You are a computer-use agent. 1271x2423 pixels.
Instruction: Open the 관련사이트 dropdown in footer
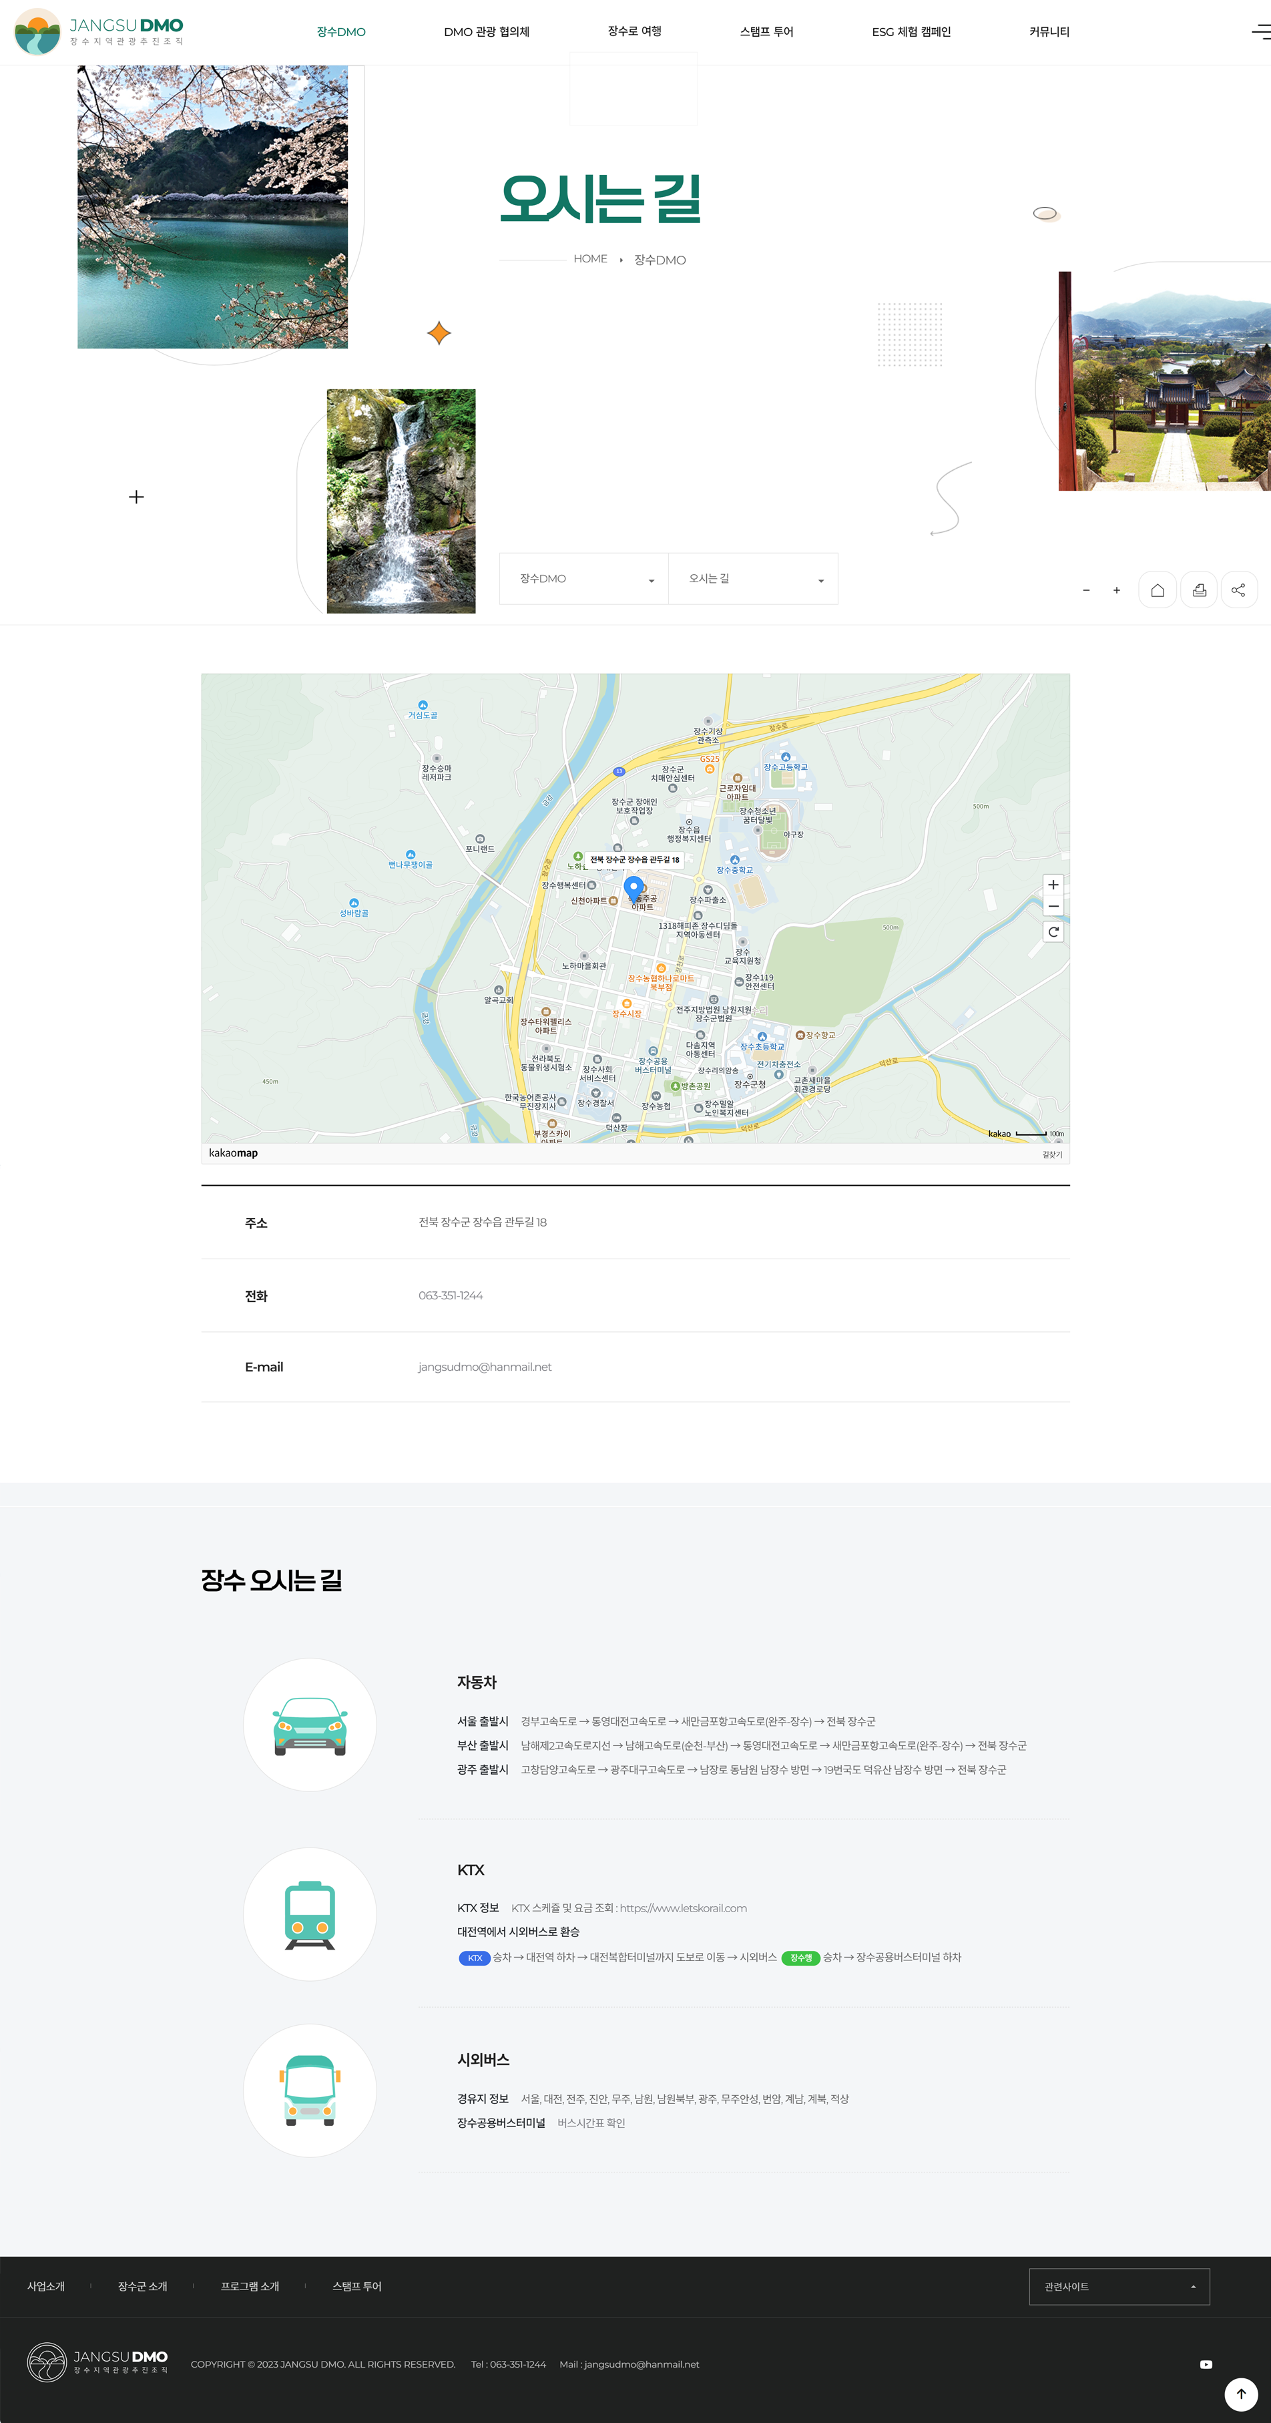[1119, 2287]
